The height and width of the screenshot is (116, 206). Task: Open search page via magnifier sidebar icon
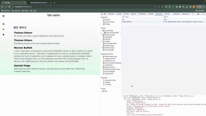tap(4, 29)
